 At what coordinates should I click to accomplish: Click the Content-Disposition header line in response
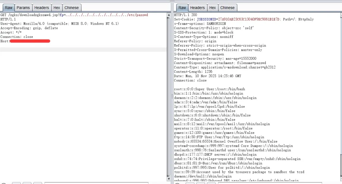[x=220, y=63]
